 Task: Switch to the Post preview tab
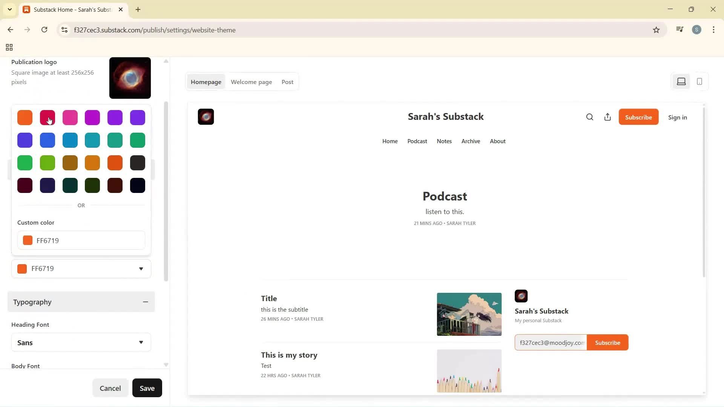coord(287,82)
